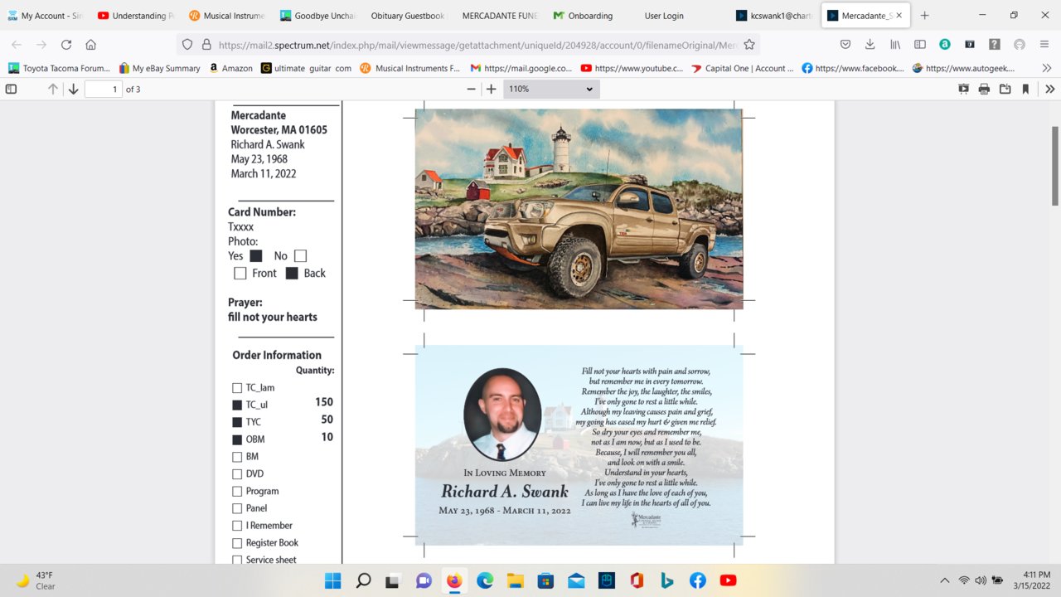1061x597 pixels.
Task: Open Firefox library icon
Action: point(895,45)
